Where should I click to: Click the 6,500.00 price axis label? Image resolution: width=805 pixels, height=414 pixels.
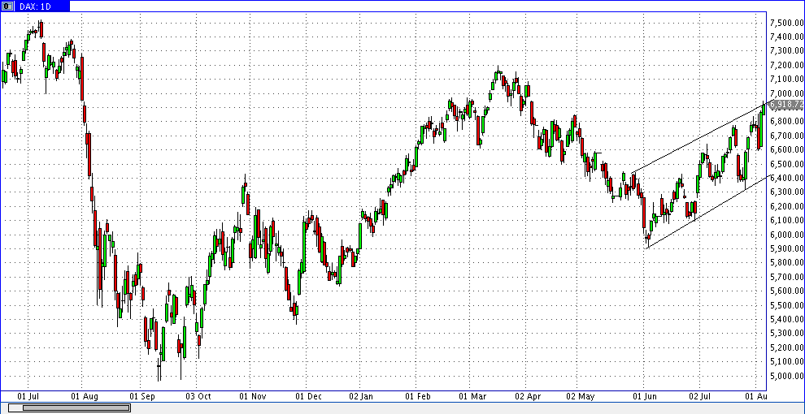tap(786, 164)
